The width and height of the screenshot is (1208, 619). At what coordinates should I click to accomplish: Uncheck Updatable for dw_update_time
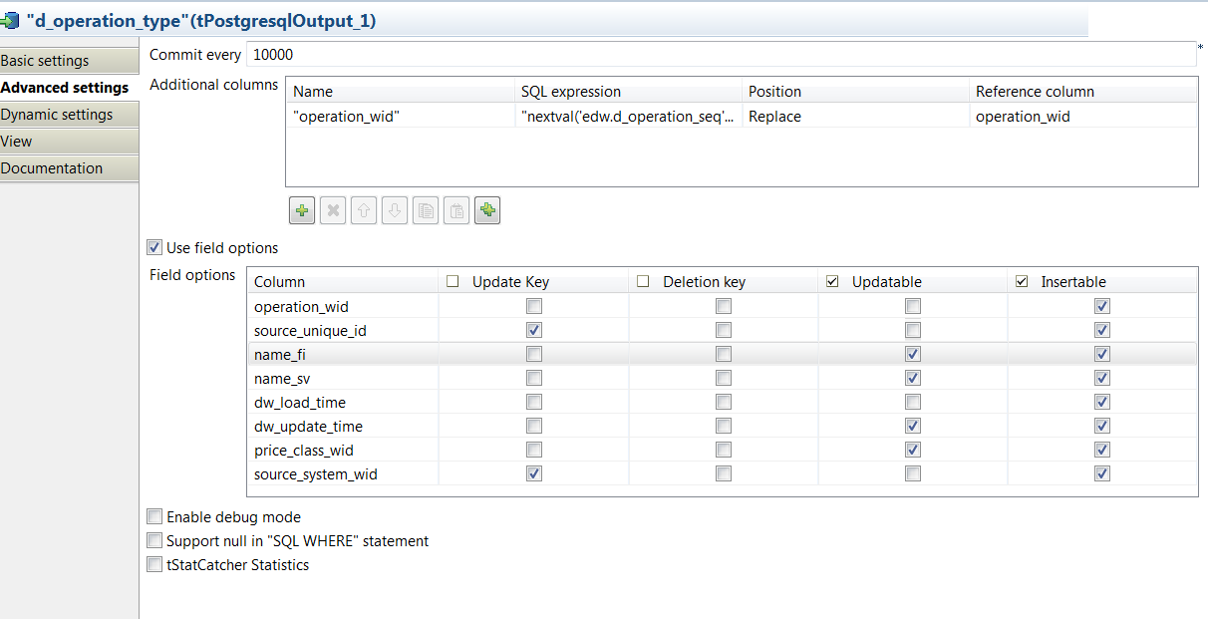point(913,426)
